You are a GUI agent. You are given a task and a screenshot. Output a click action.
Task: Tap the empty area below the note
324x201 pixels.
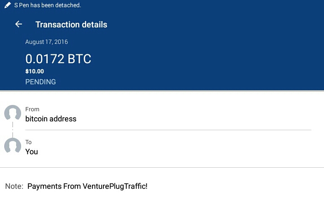pyautogui.click(x=162, y=196)
